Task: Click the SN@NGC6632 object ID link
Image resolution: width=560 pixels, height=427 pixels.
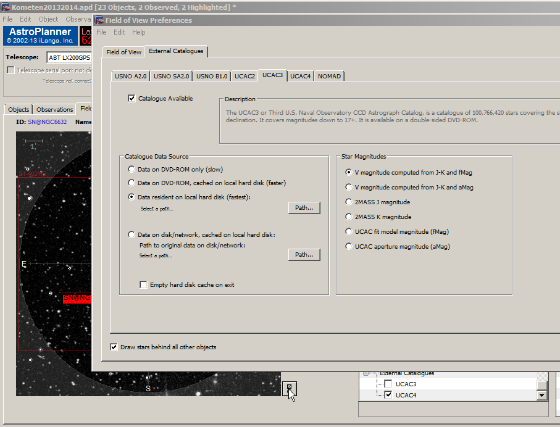Action: (47, 122)
